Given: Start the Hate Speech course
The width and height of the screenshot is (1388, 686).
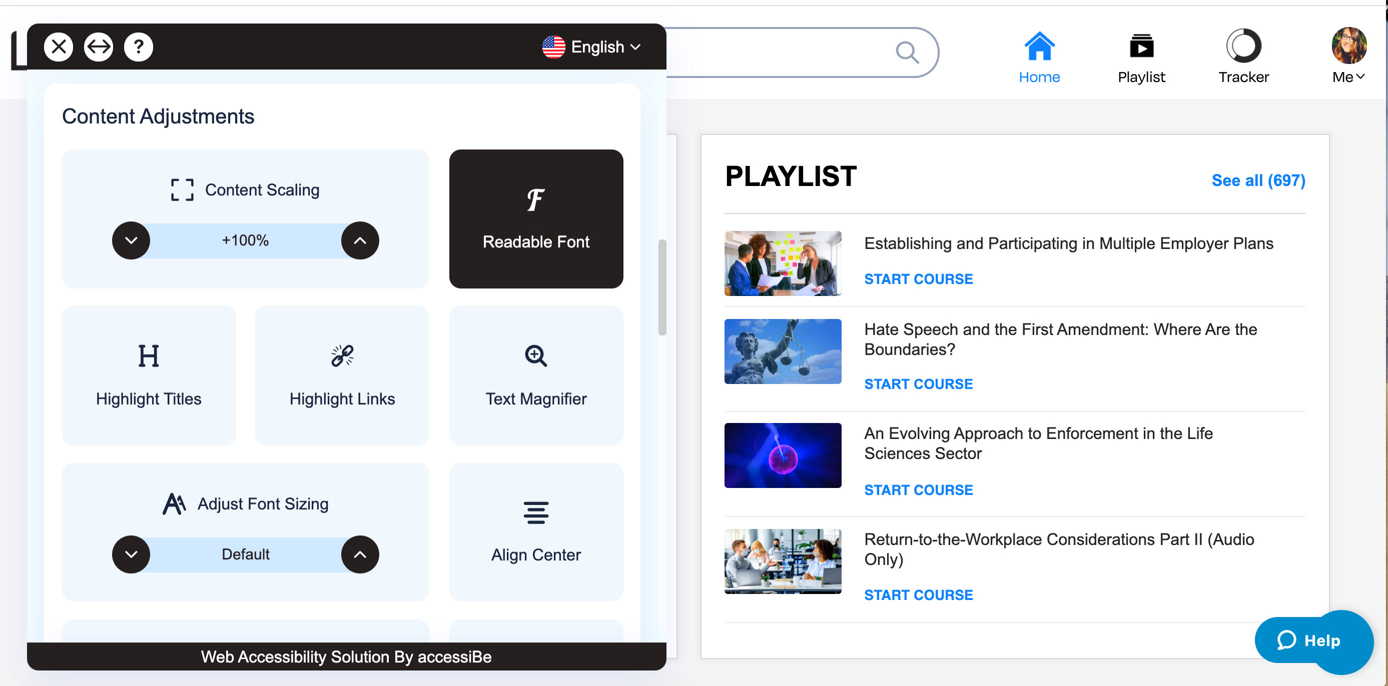Looking at the screenshot, I should pyautogui.click(x=918, y=384).
